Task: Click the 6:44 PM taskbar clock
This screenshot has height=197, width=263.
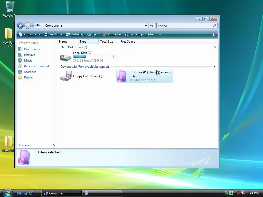Action: (x=253, y=193)
